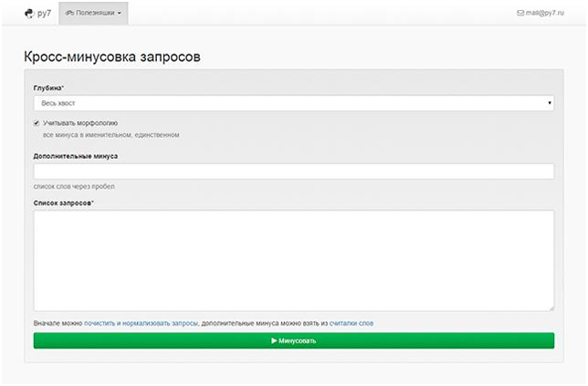Toggle the Учитывать морфологию checkbox
This screenshot has width=588, height=386.
pos(37,123)
